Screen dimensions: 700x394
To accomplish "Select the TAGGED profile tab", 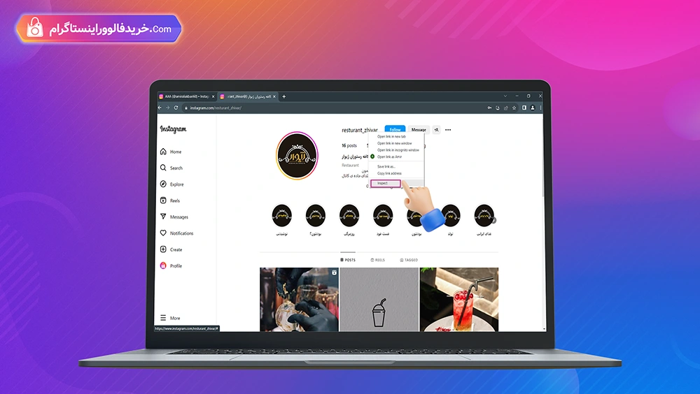I will tap(409, 260).
